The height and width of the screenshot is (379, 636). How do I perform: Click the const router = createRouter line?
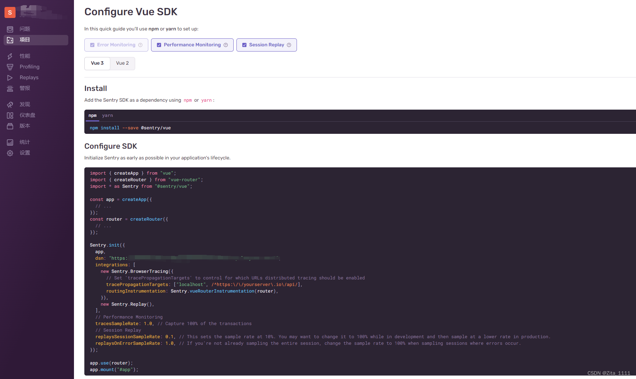pyautogui.click(x=129, y=219)
